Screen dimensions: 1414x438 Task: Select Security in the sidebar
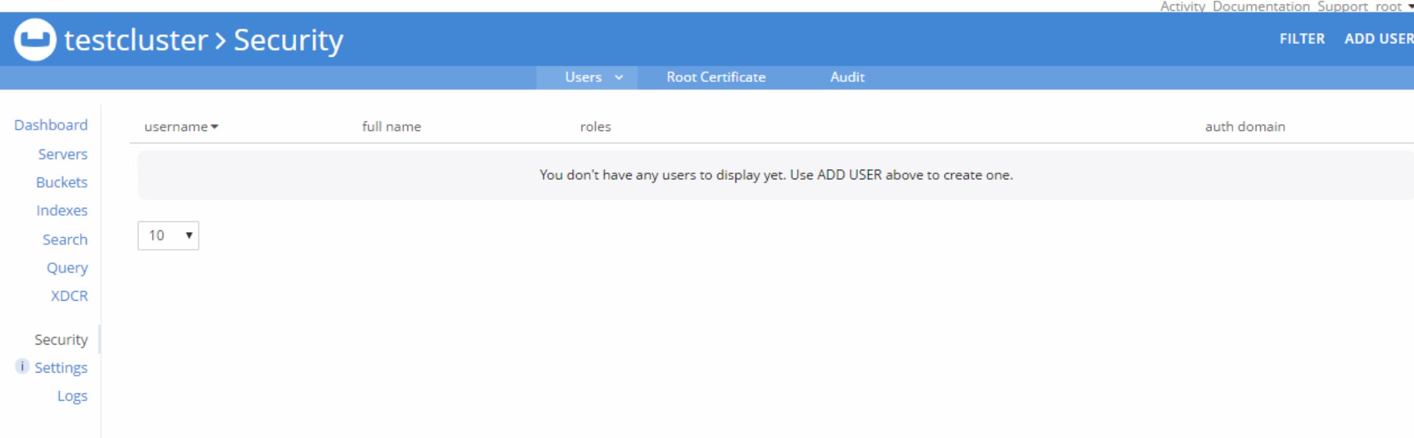61,340
